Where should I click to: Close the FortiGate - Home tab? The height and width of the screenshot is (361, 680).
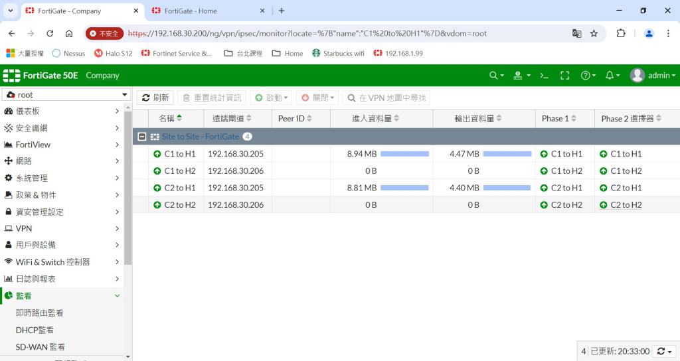point(262,11)
